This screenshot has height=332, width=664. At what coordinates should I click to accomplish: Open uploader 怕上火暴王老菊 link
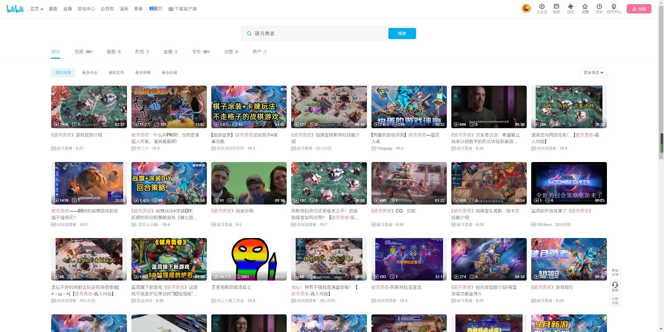pyautogui.click(x=230, y=301)
